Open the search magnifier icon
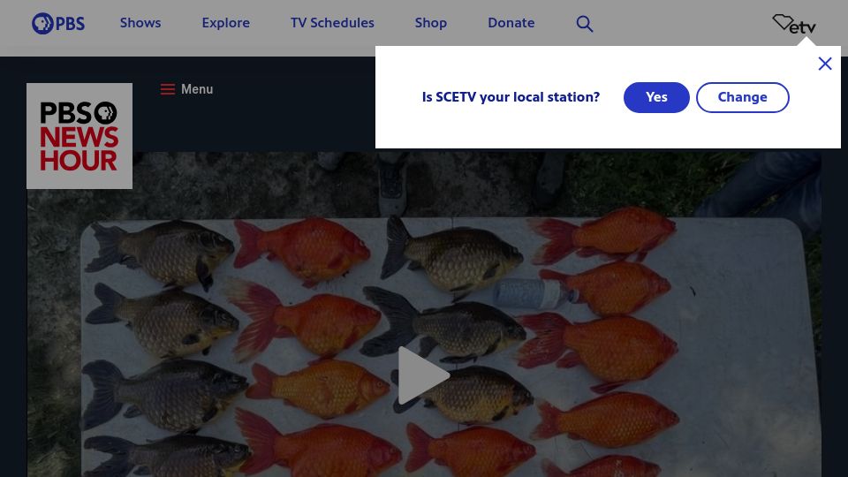This screenshot has width=848, height=477. tap(584, 23)
